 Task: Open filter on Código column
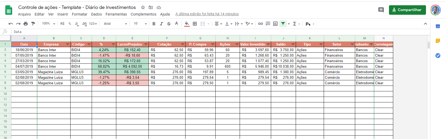tap(89, 44)
